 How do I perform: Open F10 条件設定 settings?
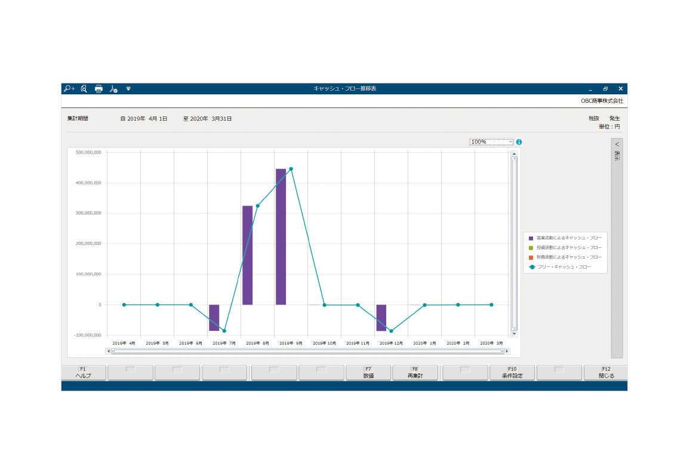pyautogui.click(x=512, y=373)
